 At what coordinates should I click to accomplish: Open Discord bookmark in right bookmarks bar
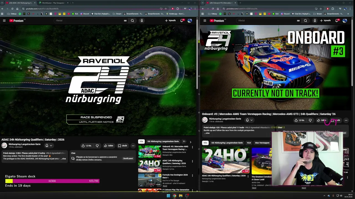click(x=285, y=14)
